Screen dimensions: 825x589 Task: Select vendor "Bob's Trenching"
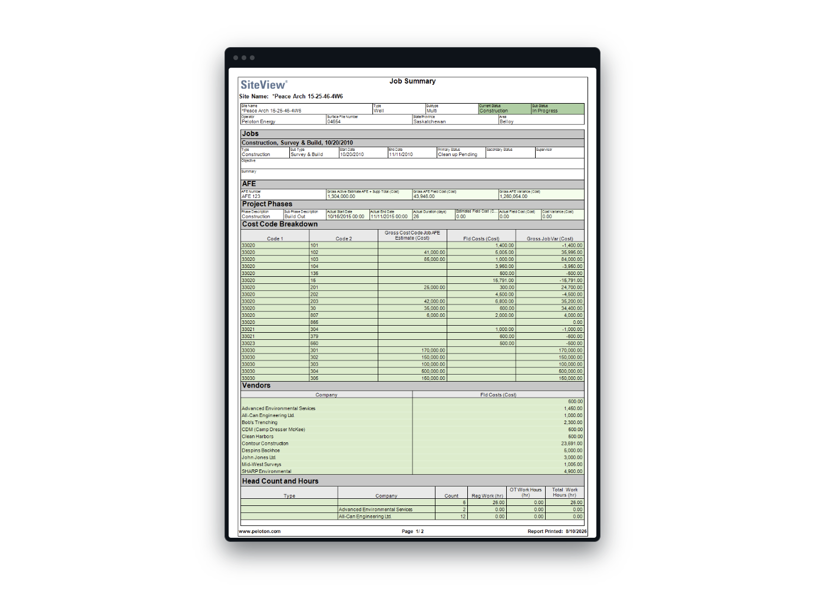click(x=259, y=422)
